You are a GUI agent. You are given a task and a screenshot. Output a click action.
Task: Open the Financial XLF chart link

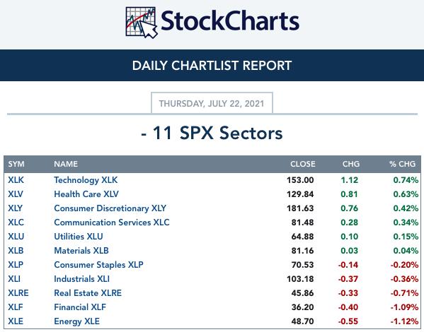80,307
